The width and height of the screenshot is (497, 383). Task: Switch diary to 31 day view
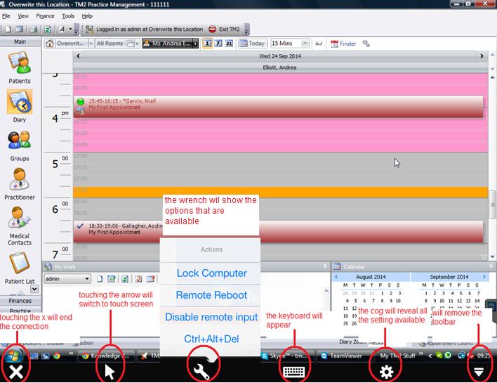click(x=229, y=44)
